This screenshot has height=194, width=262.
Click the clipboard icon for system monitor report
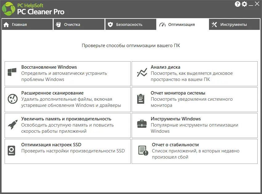(x=141, y=99)
